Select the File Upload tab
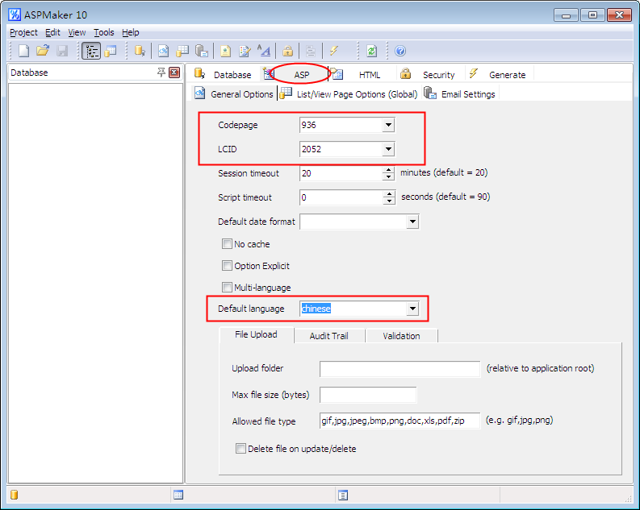Image resolution: width=640 pixels, height=510 pixels. [257, 334]
